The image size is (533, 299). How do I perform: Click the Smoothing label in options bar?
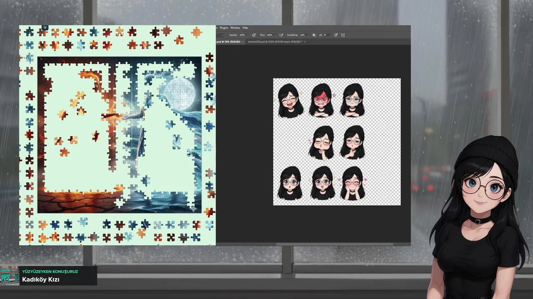(x=292, y=35)
